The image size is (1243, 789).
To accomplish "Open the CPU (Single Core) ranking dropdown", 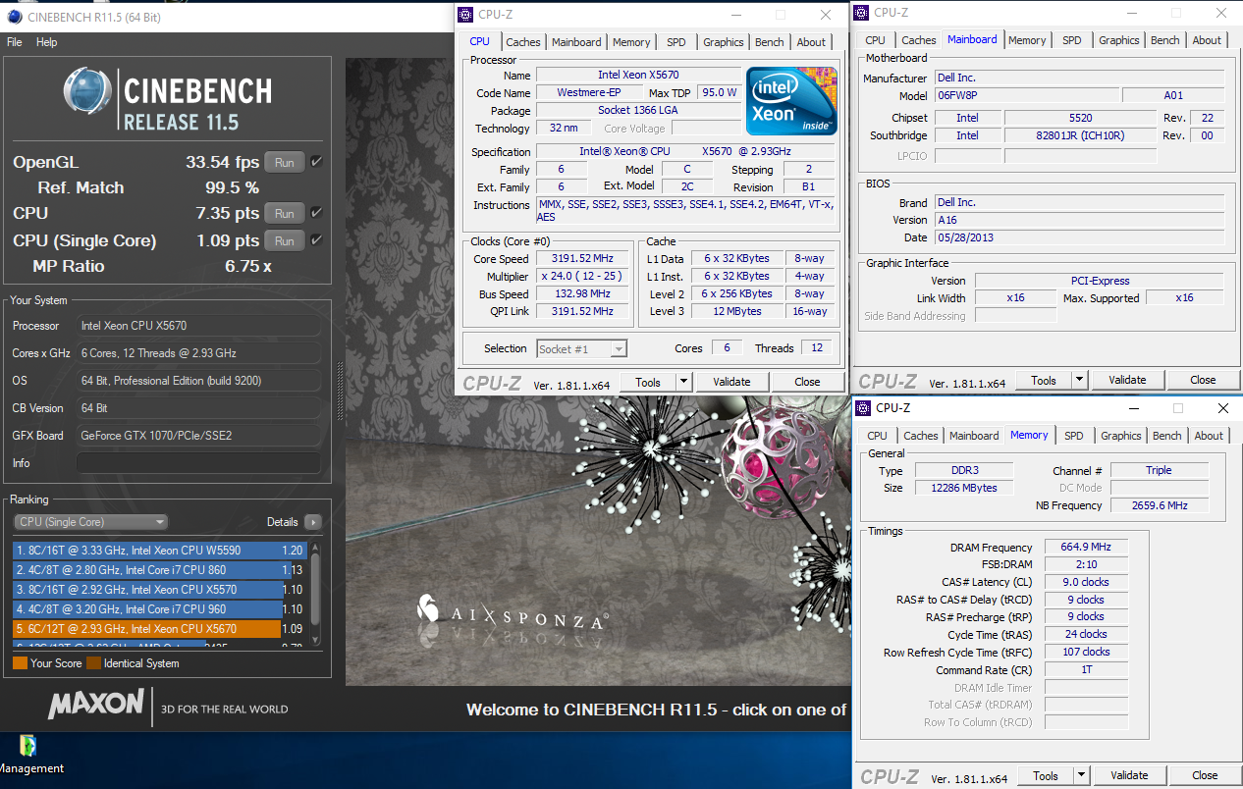I will click(x=90, y=522).
